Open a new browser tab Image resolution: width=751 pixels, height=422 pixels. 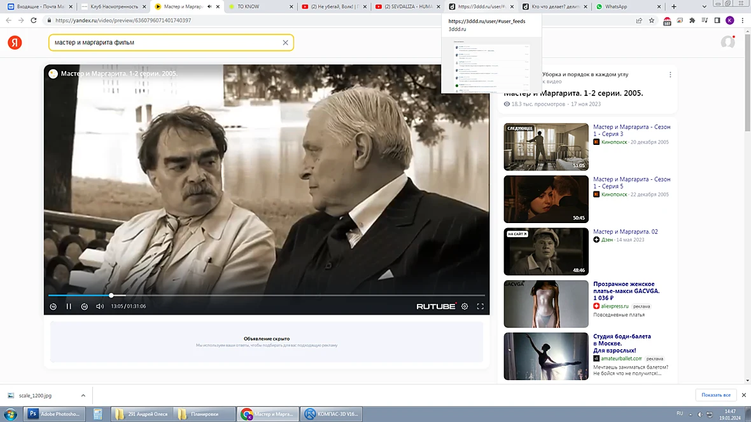tap(674, 7)
